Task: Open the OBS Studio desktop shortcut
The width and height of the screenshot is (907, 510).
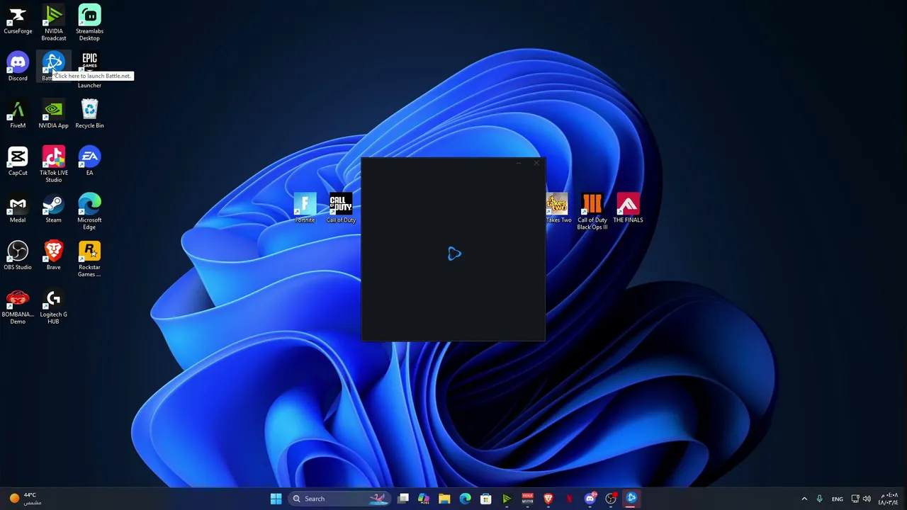Action: [x=18, y=255]
